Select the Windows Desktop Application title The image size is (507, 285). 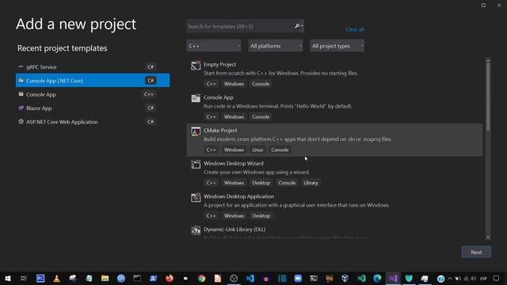(x=238, y=196)
